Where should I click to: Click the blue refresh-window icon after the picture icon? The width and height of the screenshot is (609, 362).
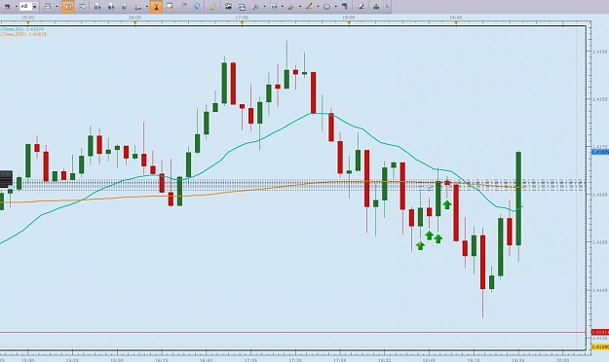tap(242, 7)
